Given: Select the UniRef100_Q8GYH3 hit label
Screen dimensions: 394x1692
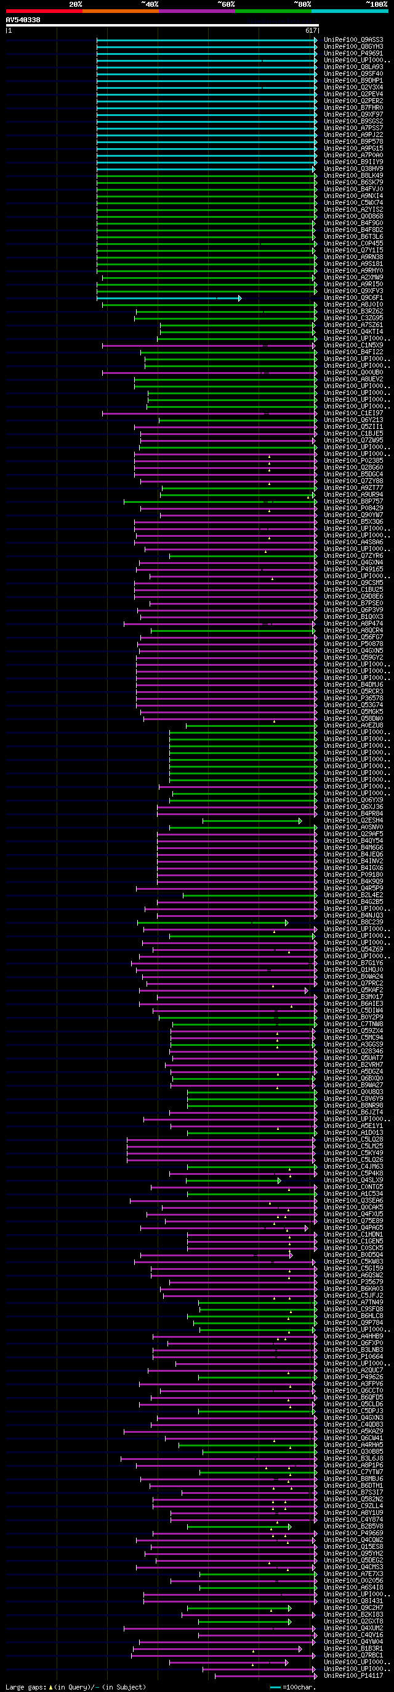Looking at the screenshot, I should click(x=353, y=47).
